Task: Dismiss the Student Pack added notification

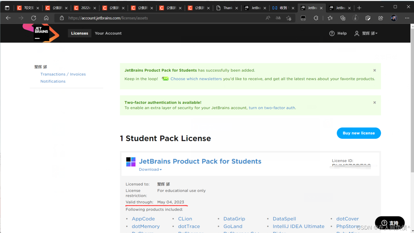Action: (x=375, y=70)
